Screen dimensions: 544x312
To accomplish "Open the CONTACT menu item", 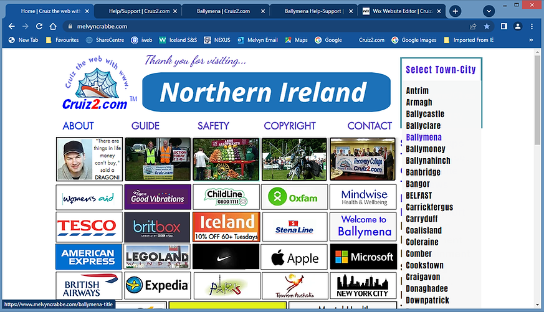I will [370, 126].
